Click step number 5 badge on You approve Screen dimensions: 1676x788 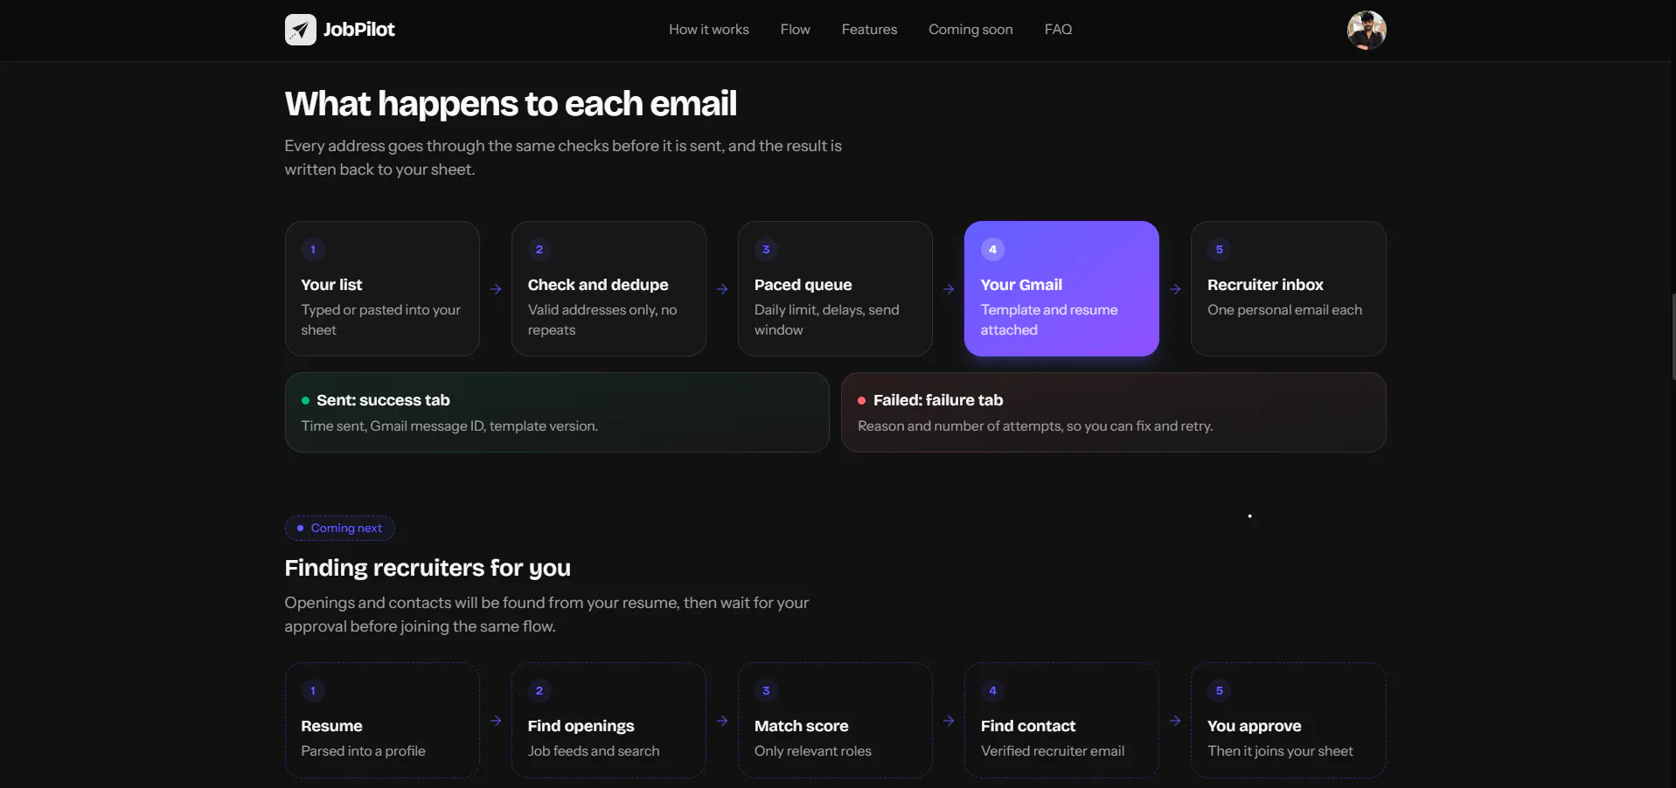click(1219, 691)
